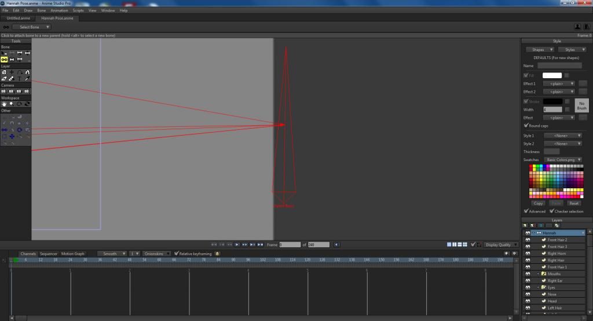Select the Pan Workspace hand tool
The height and width of the screenshot is (321, 593).
pyautogui.click(x=4, y=104)
